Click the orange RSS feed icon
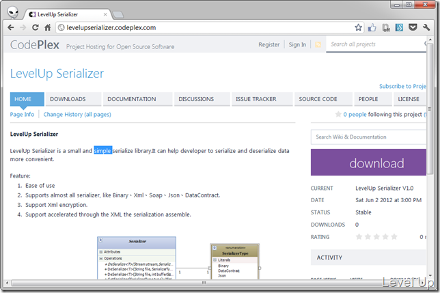Viewport: 440px width, 293px height. coord(318,44)
